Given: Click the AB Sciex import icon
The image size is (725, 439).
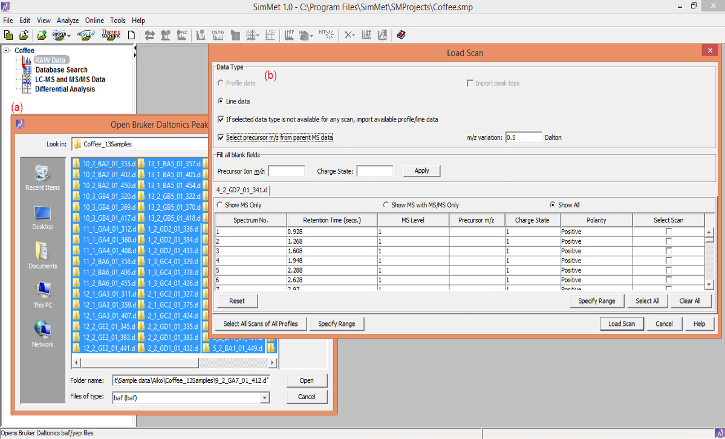Looking at the screenshot, I should coord(85,35).
